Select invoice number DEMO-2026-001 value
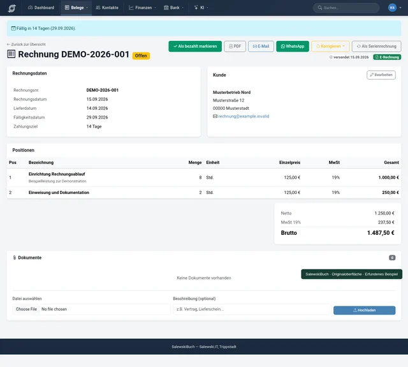 [102, 90]
